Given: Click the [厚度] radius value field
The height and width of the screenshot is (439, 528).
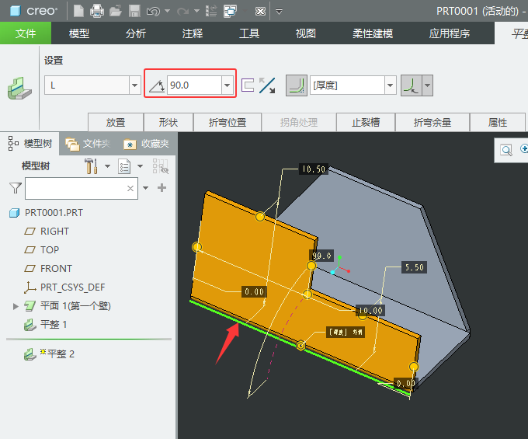Looking at the screenshot, I should pyautogui.click(x=347, y=85).
